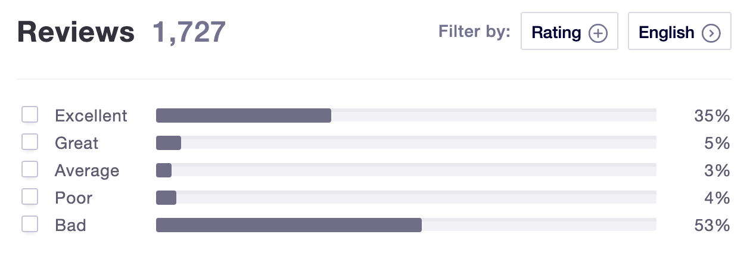753x256 pixels.
Task: Click the Excellent rating progress bar
Action: (406, 115)
